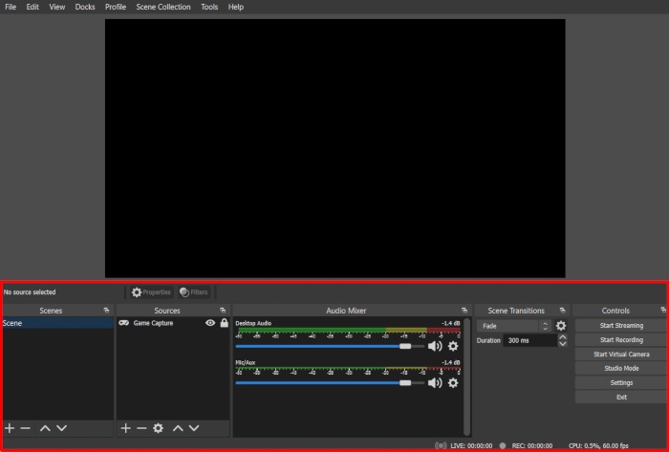Remove selected scene with minus icon
Screen dimensions: 669x452
pos(26,428)
